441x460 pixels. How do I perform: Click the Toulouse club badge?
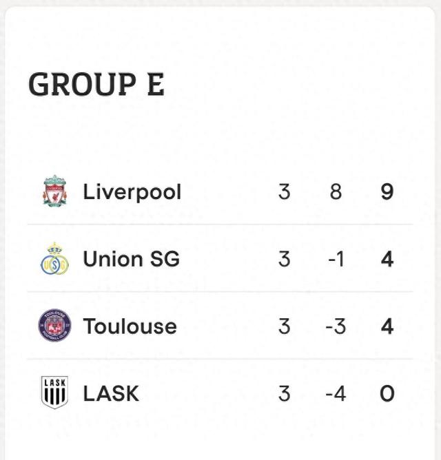[x=54, y=326]
